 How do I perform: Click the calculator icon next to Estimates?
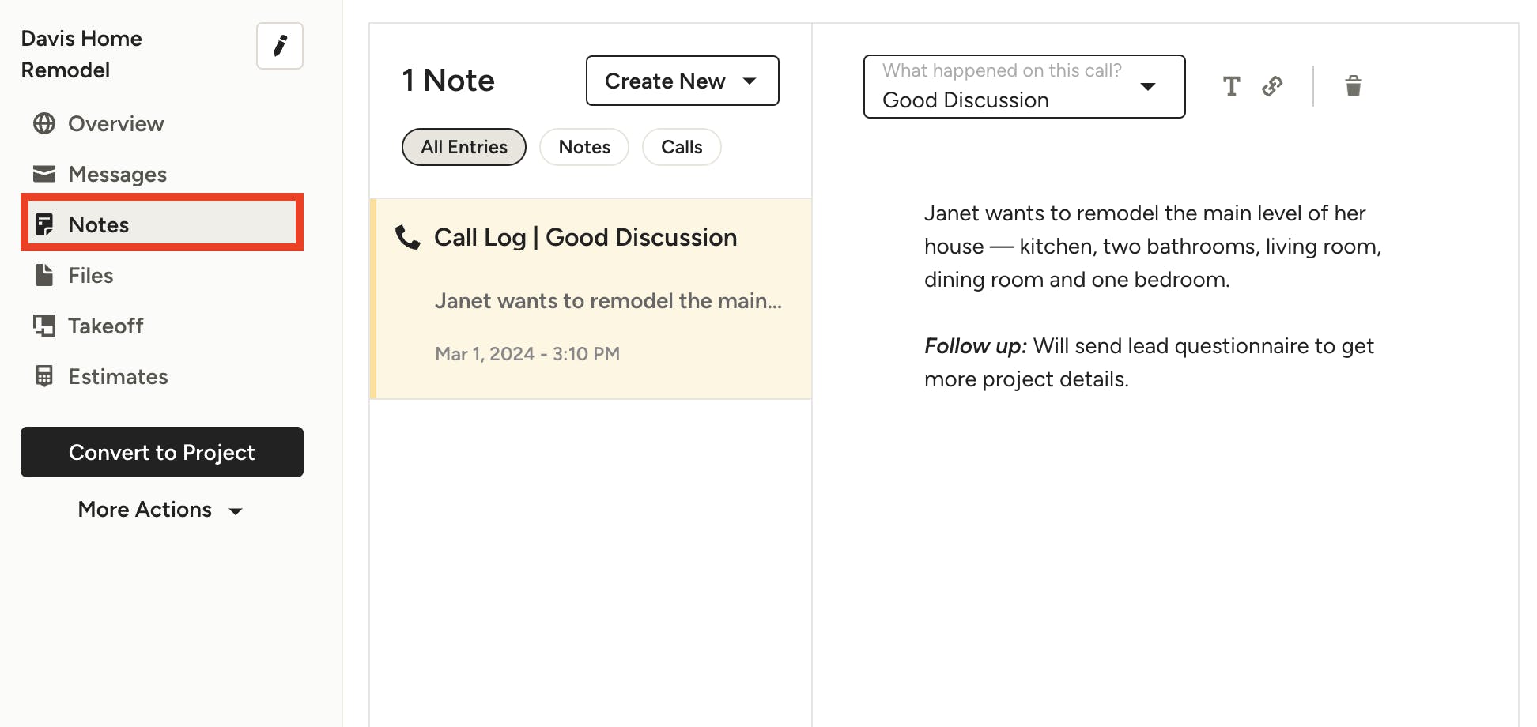[44, 376]
